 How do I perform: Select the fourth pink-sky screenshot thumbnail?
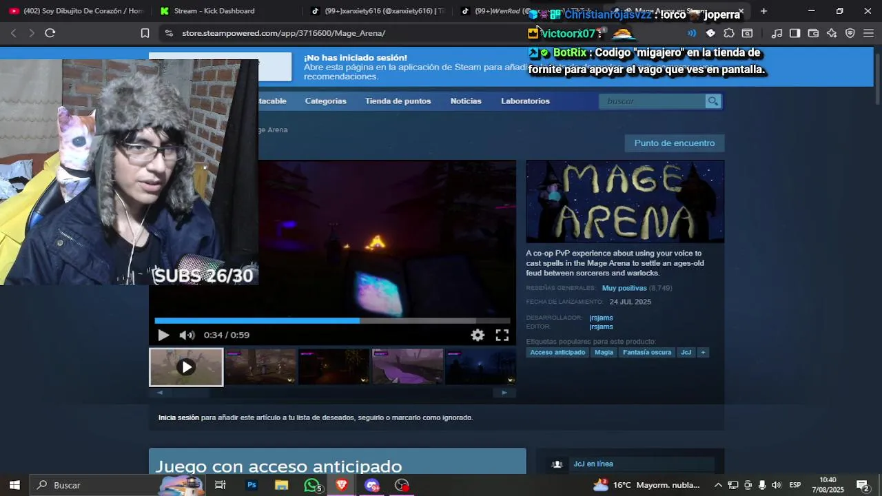pyautogui.click(x=408, y=366)
